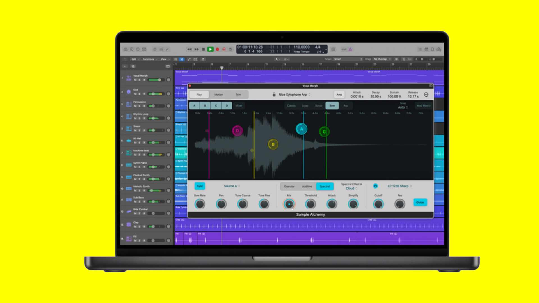Screen dimensions: 539x303
Task: Open the Spectral Effect Cloud dropdown
Action: [351, 189]
